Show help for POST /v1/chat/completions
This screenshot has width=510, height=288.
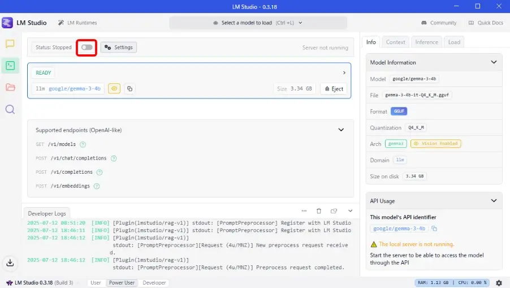114,158
